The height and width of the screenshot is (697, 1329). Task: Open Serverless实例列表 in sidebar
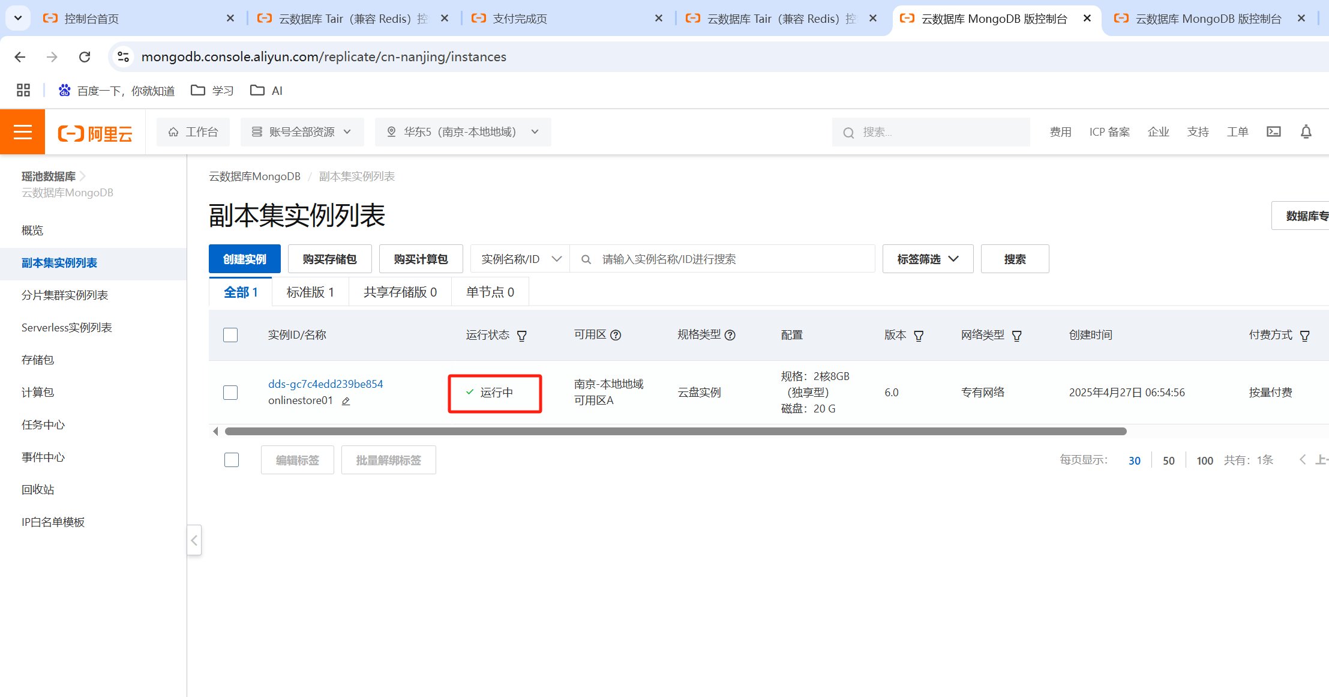(x=67, y=328)
